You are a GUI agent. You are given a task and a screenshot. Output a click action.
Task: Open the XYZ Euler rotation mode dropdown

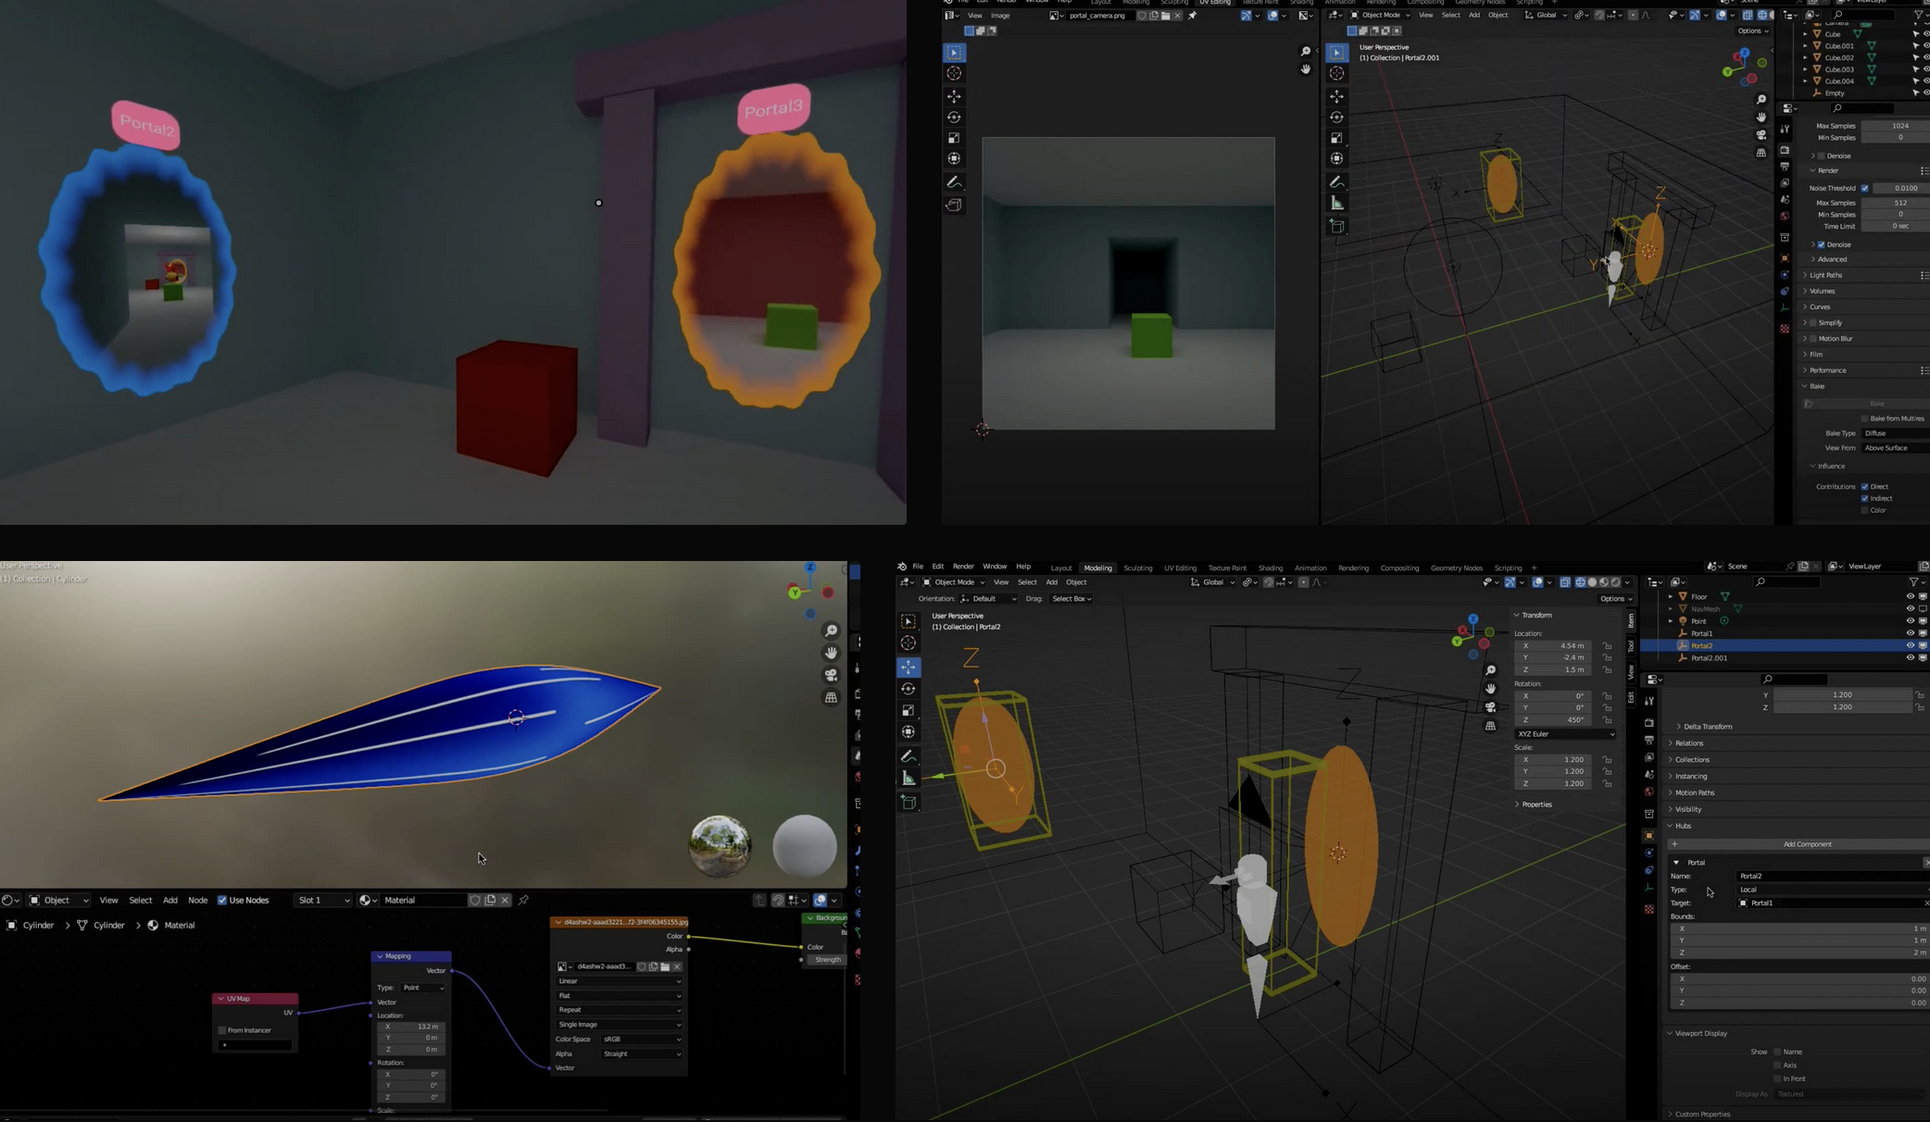coord(1565,734)
